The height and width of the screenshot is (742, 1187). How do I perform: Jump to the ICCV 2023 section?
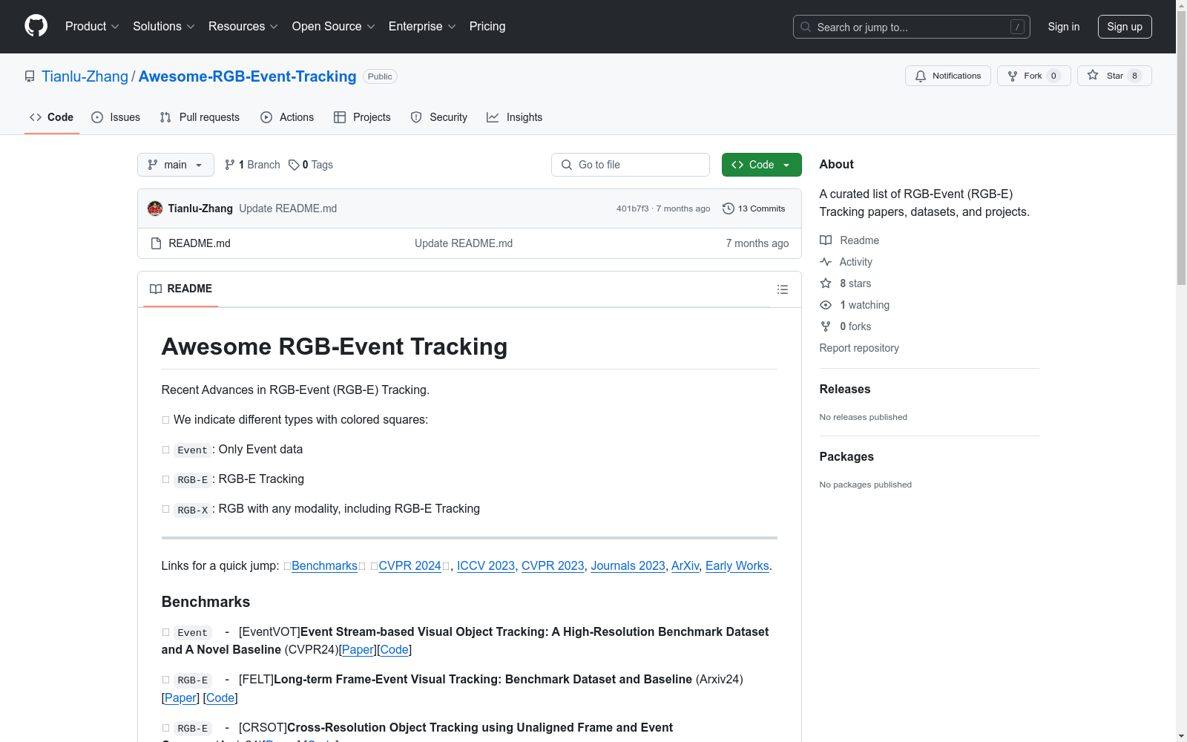486,565
